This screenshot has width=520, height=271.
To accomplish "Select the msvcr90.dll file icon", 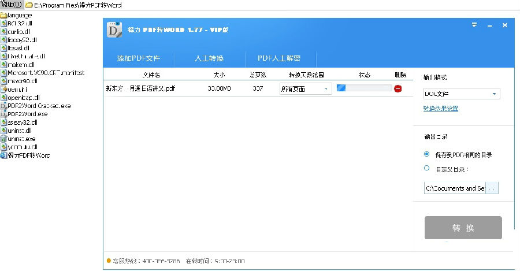I will click(3, 81).
